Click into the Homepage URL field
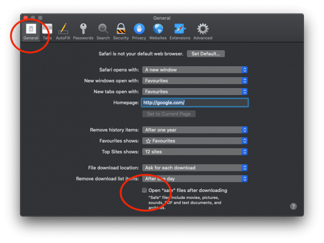324x243 pixels. [195, 103]
